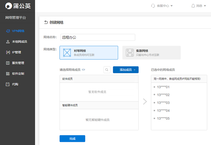The image size is (211, 145).
Task: Click the 服务管理 list icon
Action: pos(8,63)
